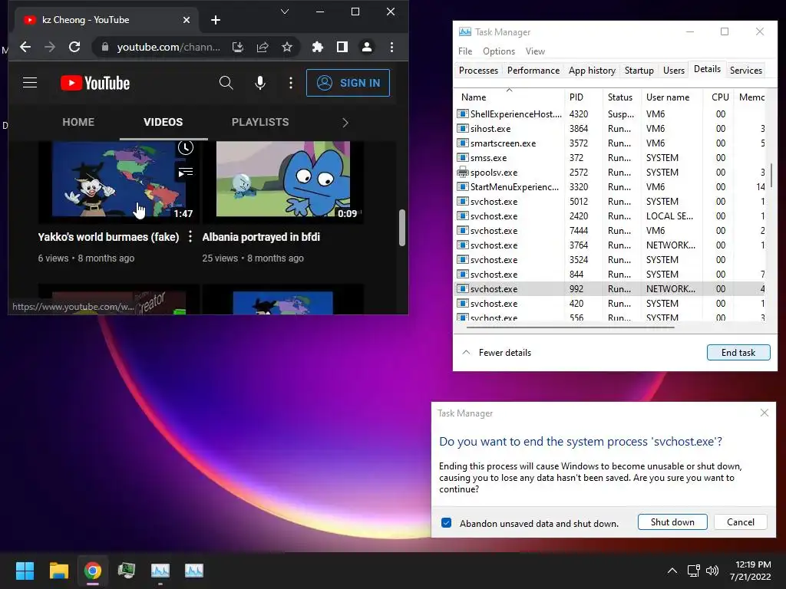Go forward in Chrome browser

50,47
